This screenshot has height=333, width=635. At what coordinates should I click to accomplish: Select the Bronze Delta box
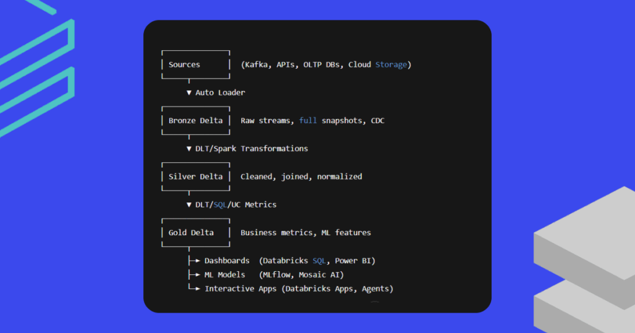click(195, 121)
